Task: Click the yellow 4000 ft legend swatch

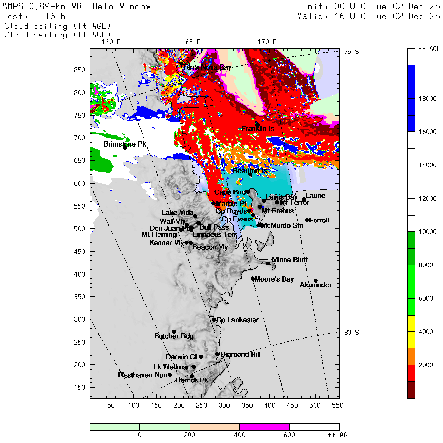Action: pos(411,332)
